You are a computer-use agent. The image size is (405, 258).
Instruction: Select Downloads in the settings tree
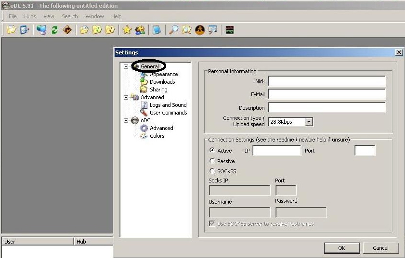(162, 82)
